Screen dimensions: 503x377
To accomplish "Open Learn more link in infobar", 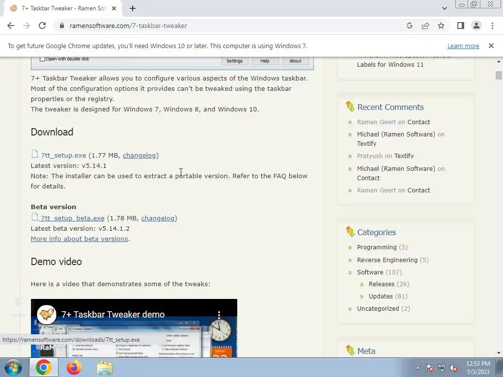I will (463, 46).
